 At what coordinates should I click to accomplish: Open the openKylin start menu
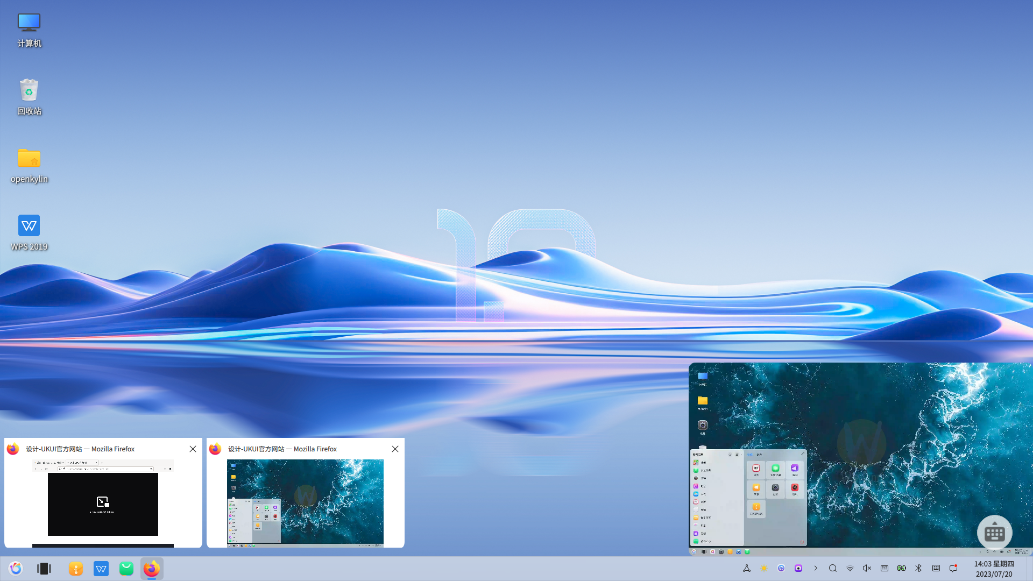[x=16, y=569]
